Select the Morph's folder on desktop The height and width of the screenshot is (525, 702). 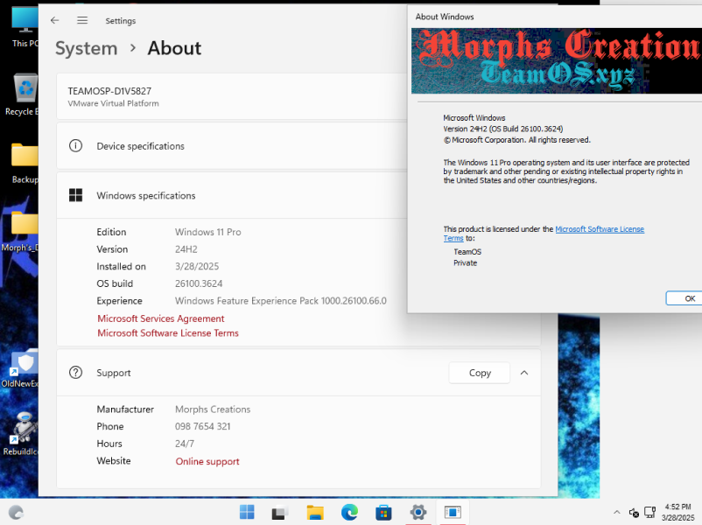tap(20, 232)
